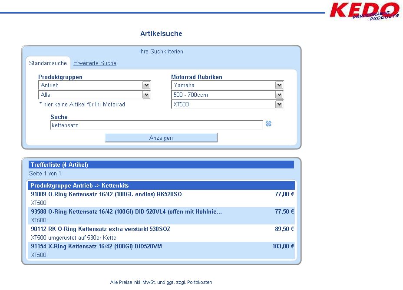Image resolution: width=403 pixels, height=290 pixels.
Task: Switch to the Standardsuche tab
Action: 48,63
